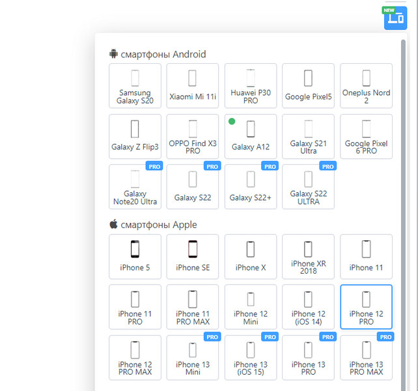Choose the iPhone 5 device

tap(135, 257)
